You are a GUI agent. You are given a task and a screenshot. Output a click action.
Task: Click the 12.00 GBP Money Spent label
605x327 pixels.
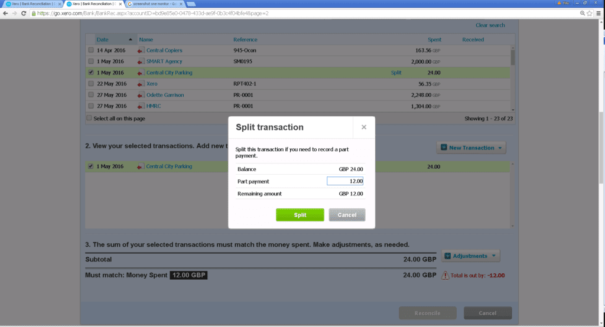(188, 275)
